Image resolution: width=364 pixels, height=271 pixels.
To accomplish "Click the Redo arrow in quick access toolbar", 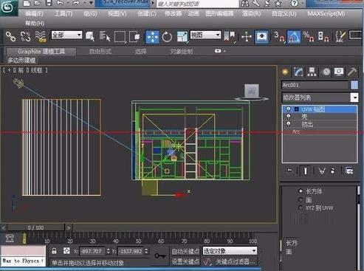I will coord(76,3).
